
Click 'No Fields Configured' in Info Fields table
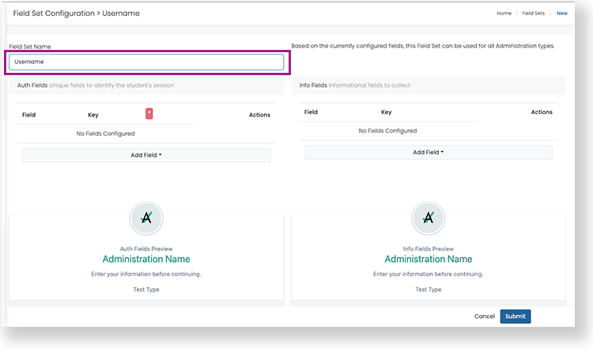point(387,131)
